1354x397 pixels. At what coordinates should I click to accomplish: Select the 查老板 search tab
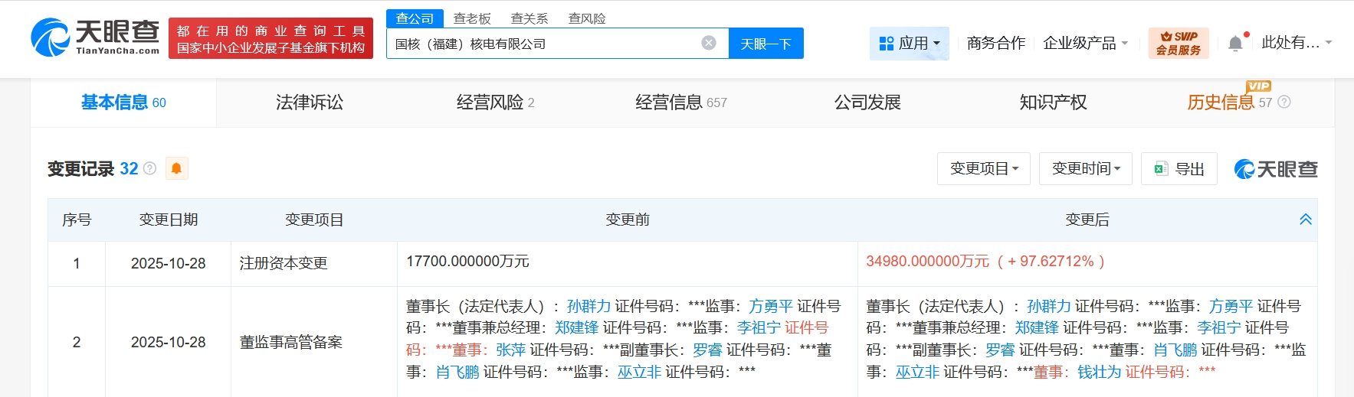472,18
